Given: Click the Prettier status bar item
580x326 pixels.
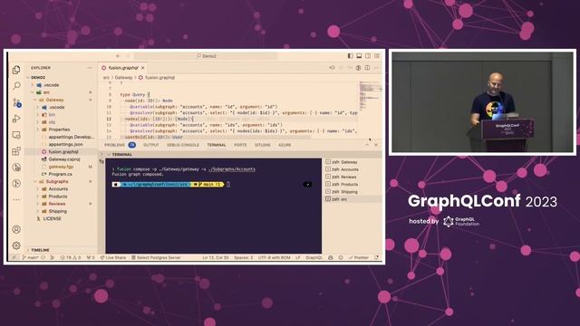Looking at the screenshot, I should click(359, 257).
